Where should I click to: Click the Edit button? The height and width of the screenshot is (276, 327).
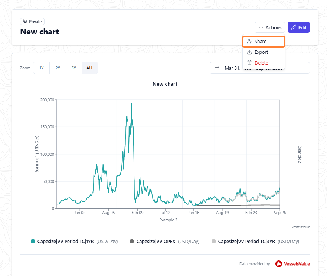[x=299, y=27]
